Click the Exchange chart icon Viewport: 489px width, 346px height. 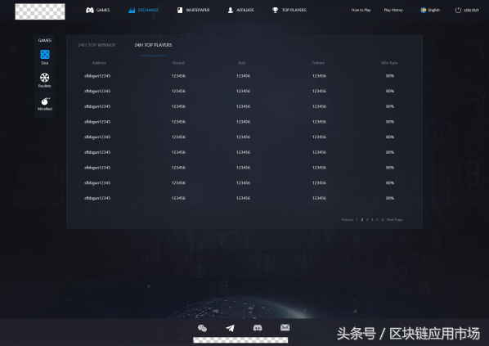click(132, 11)
